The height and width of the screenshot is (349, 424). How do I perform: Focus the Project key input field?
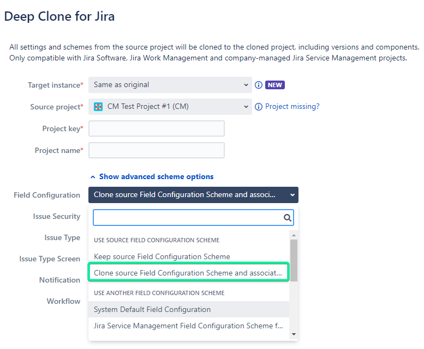[x=157, y=128]
